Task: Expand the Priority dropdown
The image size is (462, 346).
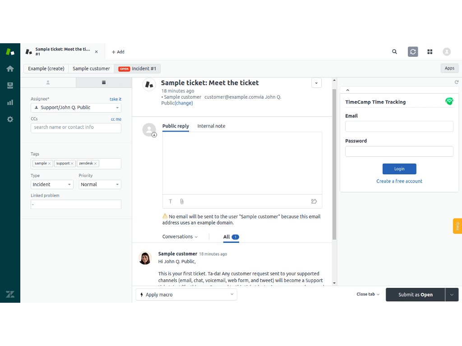Action: click(x=100, y=184)
